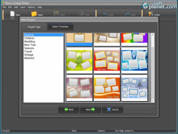This screenshot has height=134, width=178.
Task: Click the template list scroll up arrow
Action: pyautogui.click(x=153, y=35)
